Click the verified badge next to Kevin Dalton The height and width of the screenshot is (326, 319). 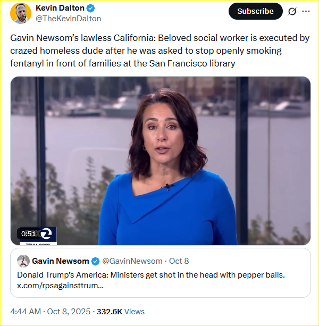pos(91,9)
